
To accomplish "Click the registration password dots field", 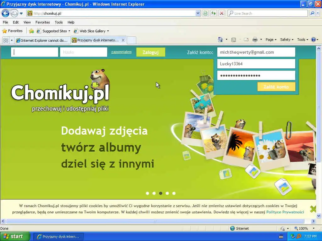I will (256, 75).
